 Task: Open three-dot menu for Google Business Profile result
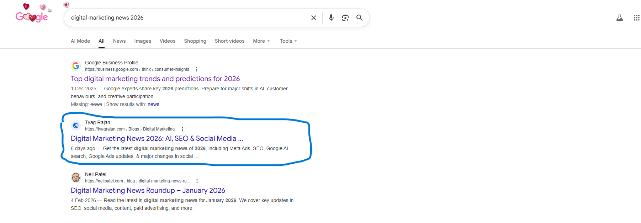pyautogui.click(x=196, y=69)
